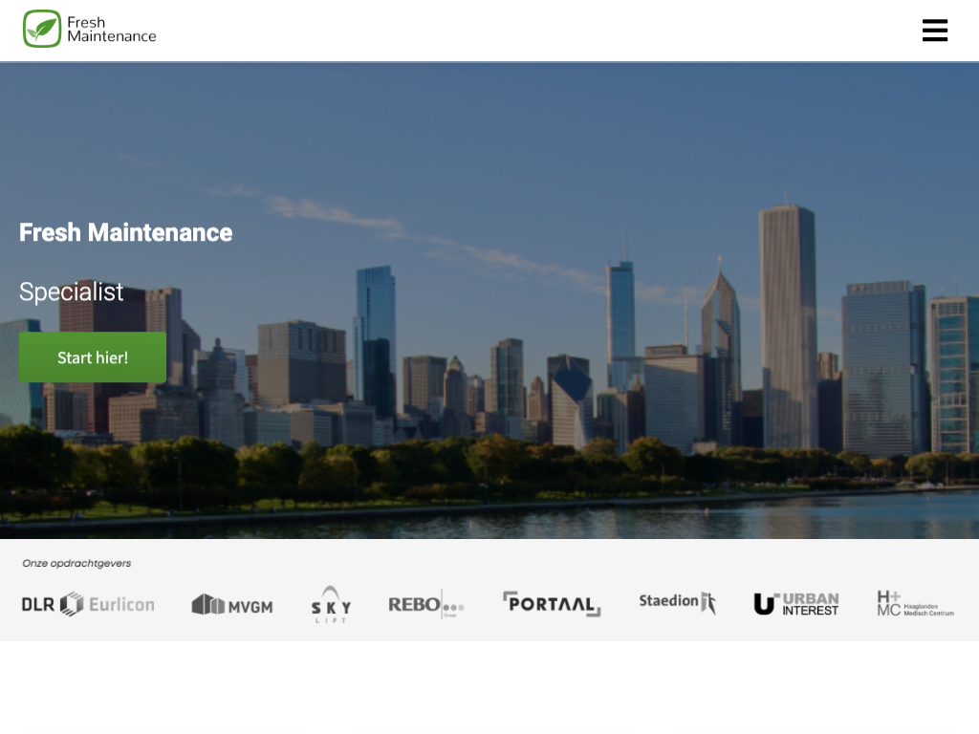Click the Staedion wordmark
This screenshot has height=734, width=979.
[668, 601]
